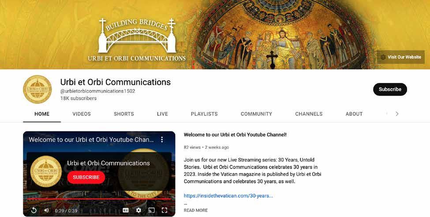Open the SHORTS tab

(x=124, y=114)
